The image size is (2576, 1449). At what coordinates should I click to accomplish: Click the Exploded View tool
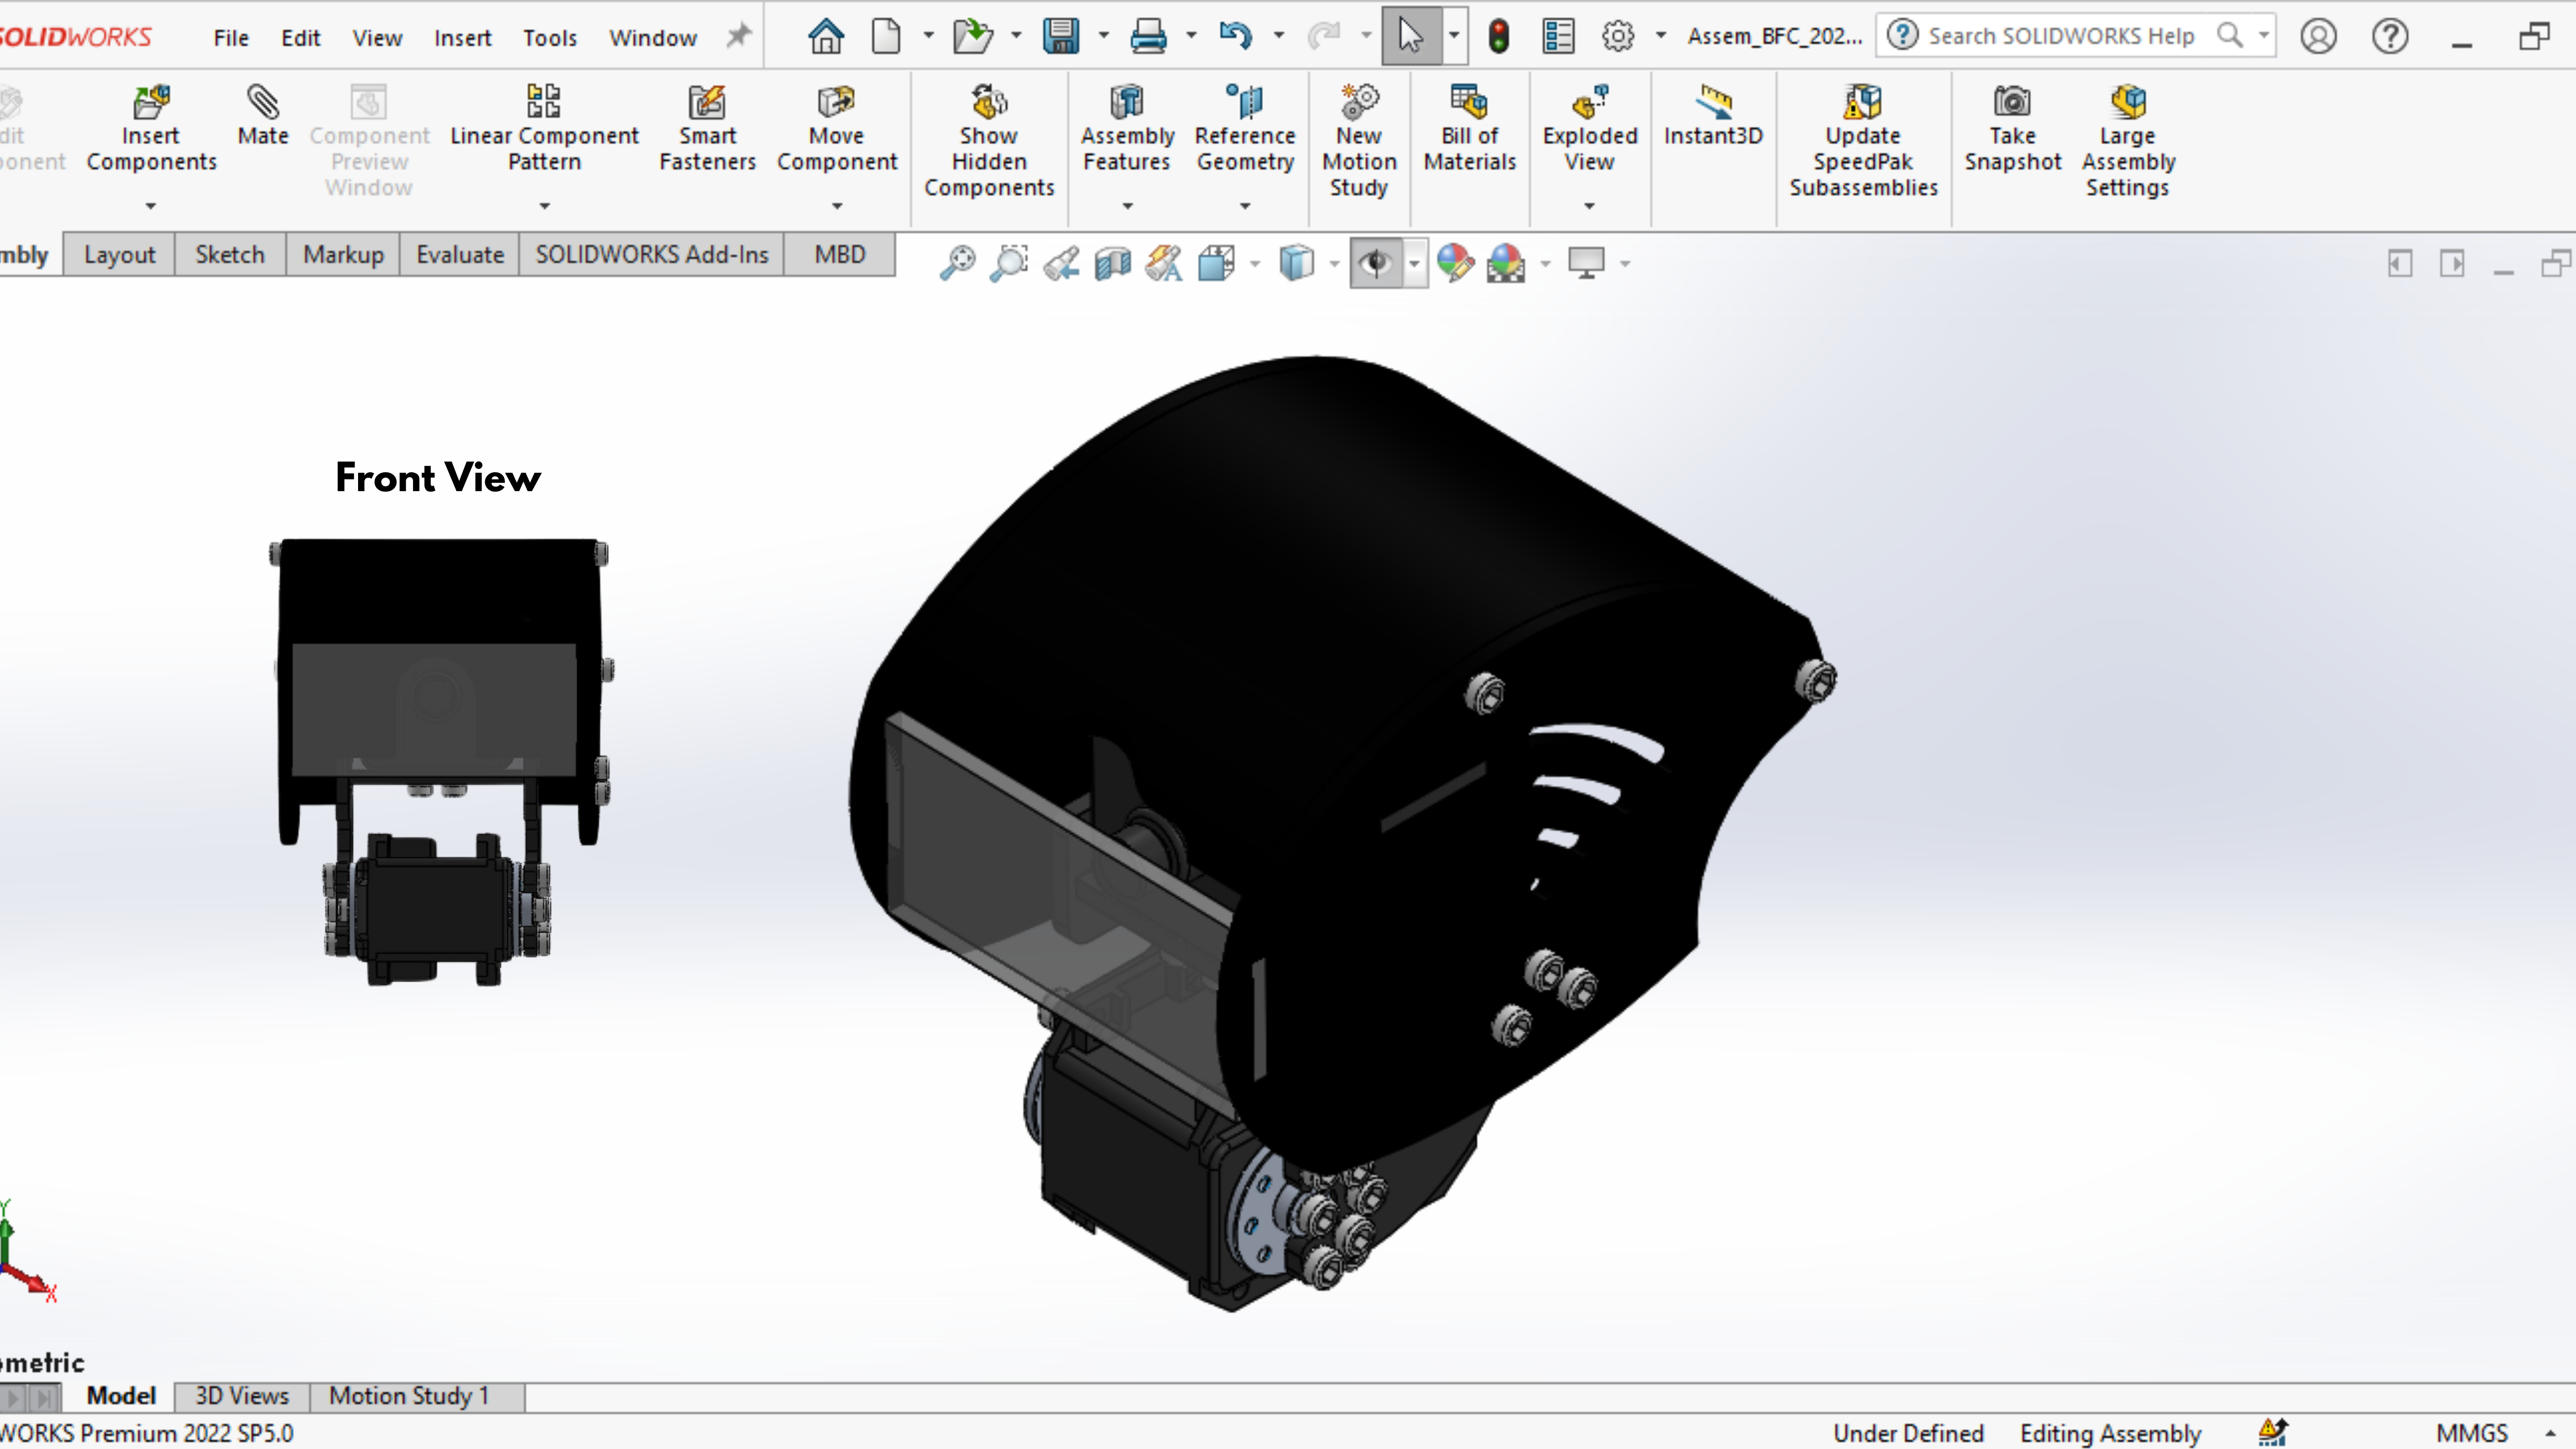pos(1590,128)
